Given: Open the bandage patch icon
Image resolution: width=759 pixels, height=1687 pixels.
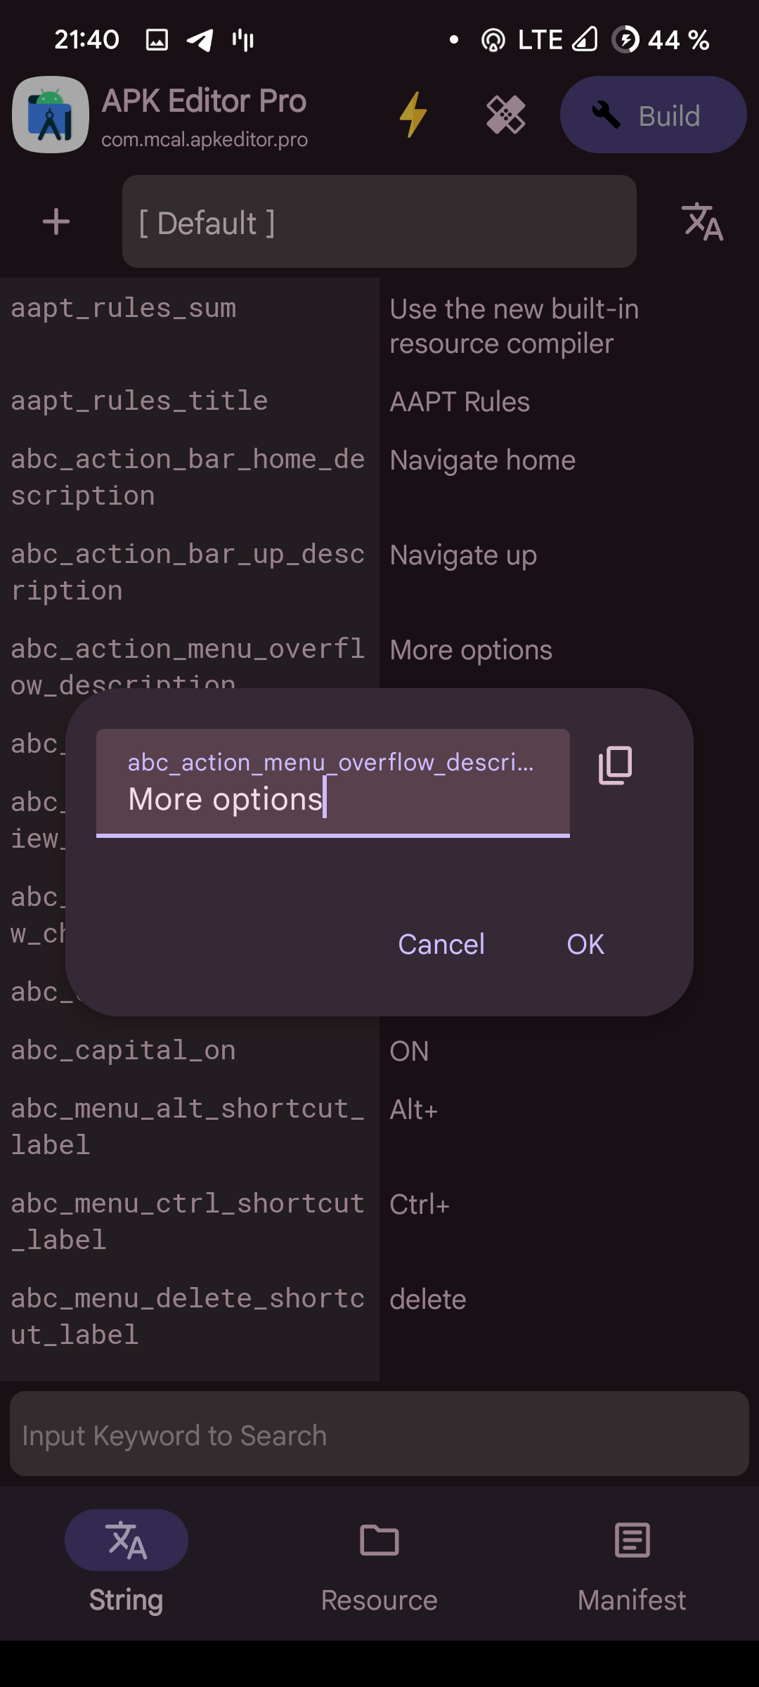Looking at the screenshot, I should point(506,115).
